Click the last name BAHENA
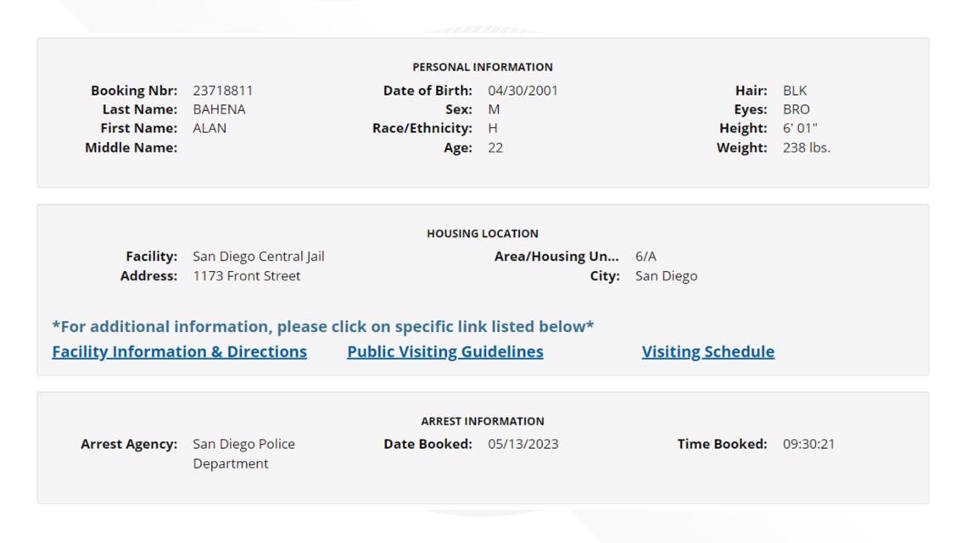This screenshot has width=967, height=543. pos(219,109)
